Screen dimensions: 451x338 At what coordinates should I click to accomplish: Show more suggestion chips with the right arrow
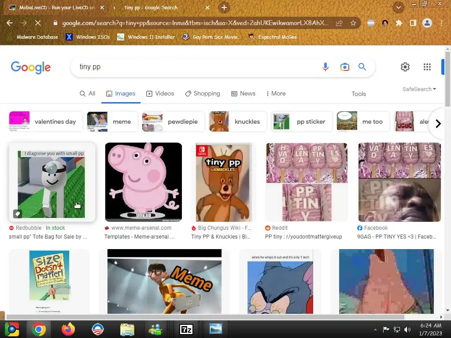438,124
